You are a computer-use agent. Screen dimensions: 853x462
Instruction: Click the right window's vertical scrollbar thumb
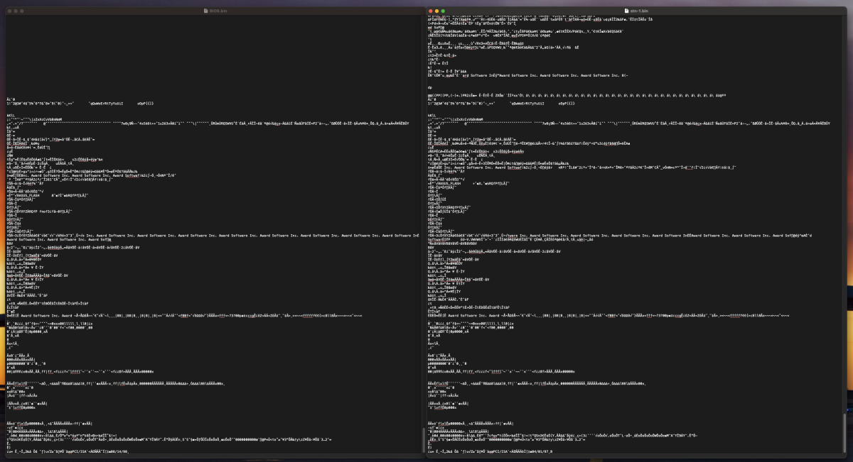[846, 431]
